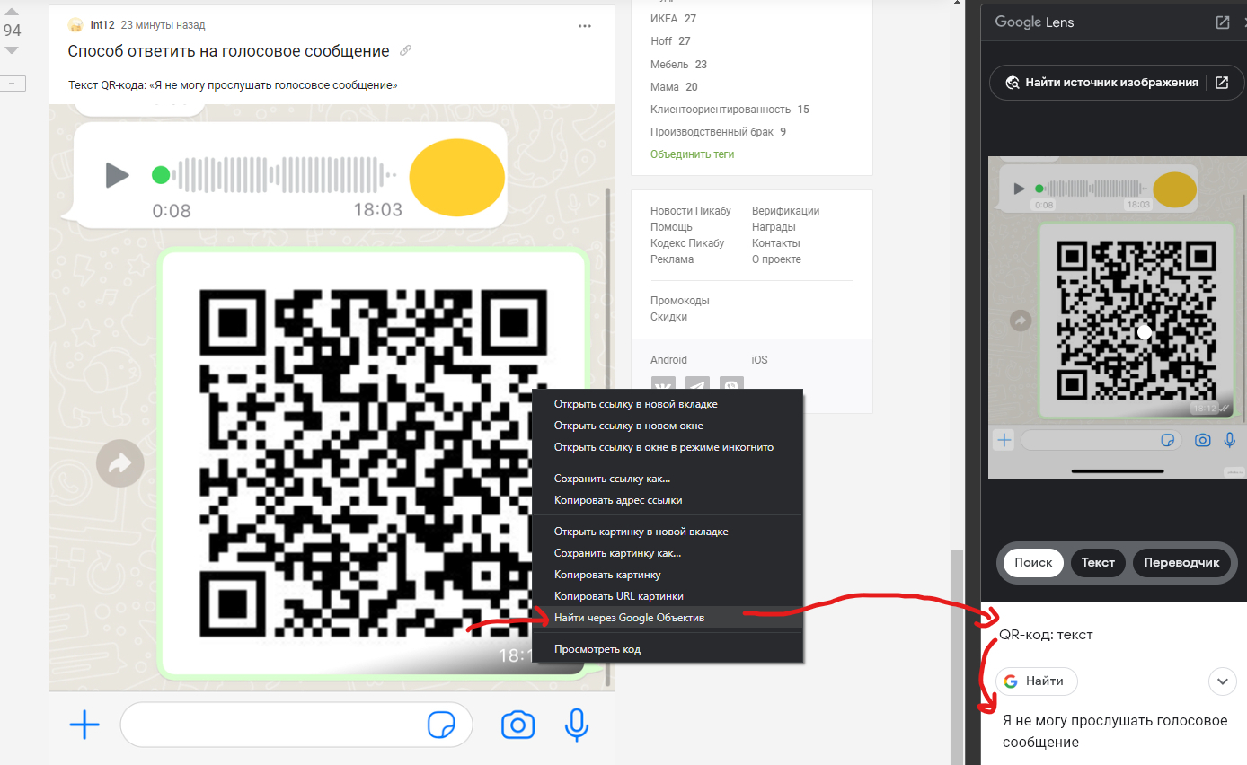The image size is (1247, 765).
Task: Click the white selection dot on the Lens QR preview
Action: [x=1144, y=332]
